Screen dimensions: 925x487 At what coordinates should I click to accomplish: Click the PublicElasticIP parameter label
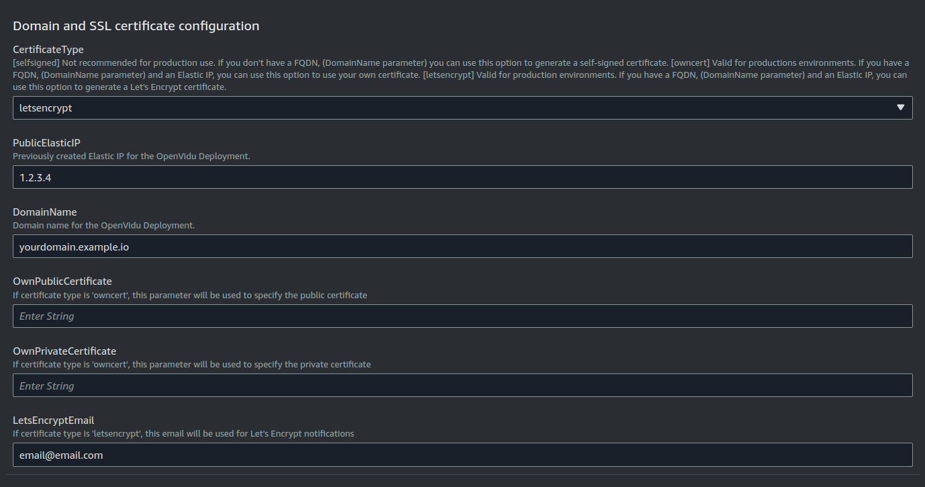(46, 142)
